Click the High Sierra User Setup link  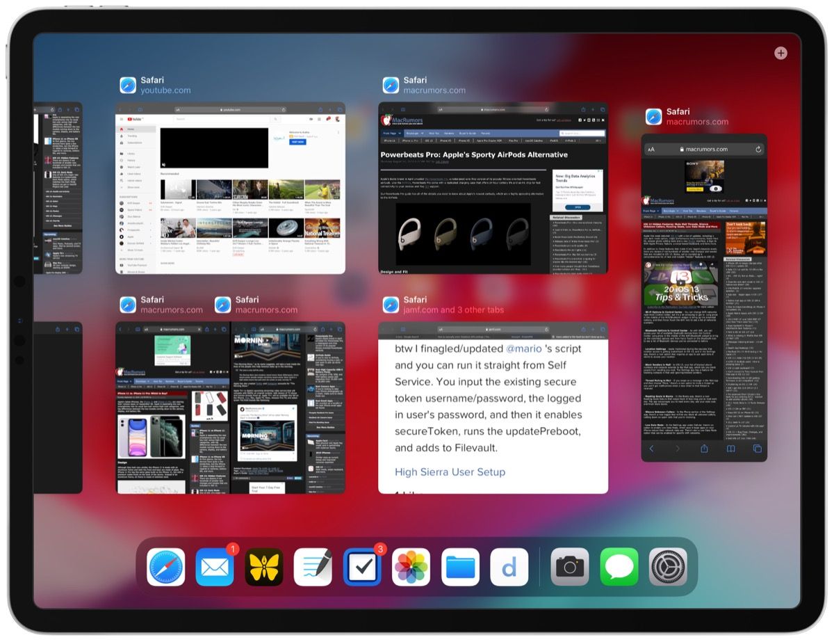tap(450, 472)
